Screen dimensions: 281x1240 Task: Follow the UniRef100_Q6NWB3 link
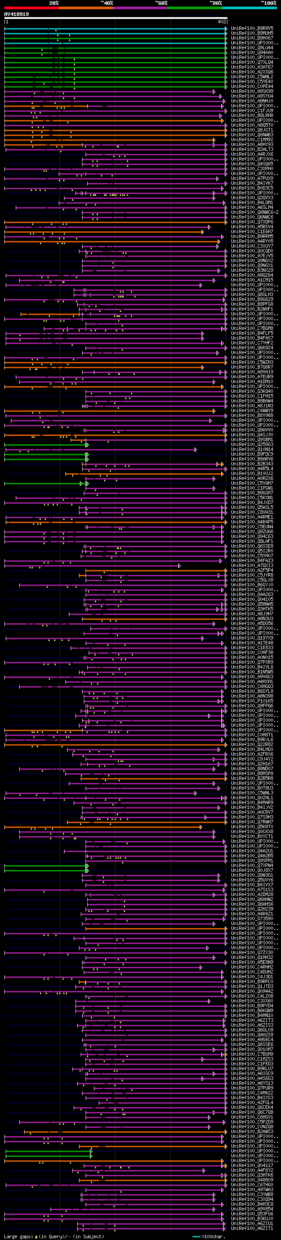tap(252, 135)
